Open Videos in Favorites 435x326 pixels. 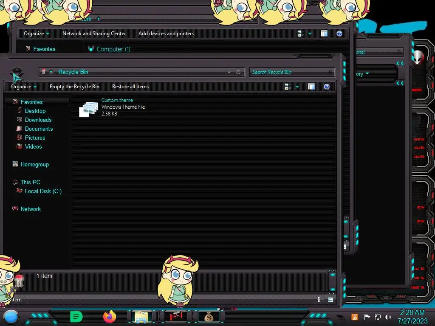pyautogui.click(x=33, y=146)
